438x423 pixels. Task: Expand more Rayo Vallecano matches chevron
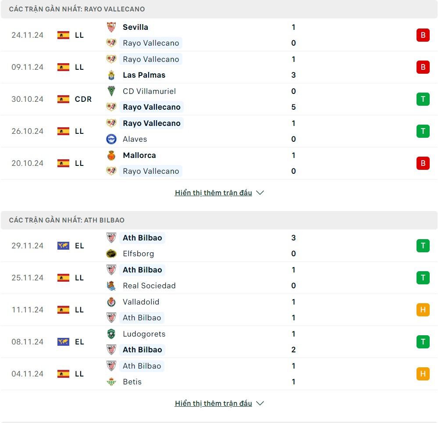click(x=260, y=193)
